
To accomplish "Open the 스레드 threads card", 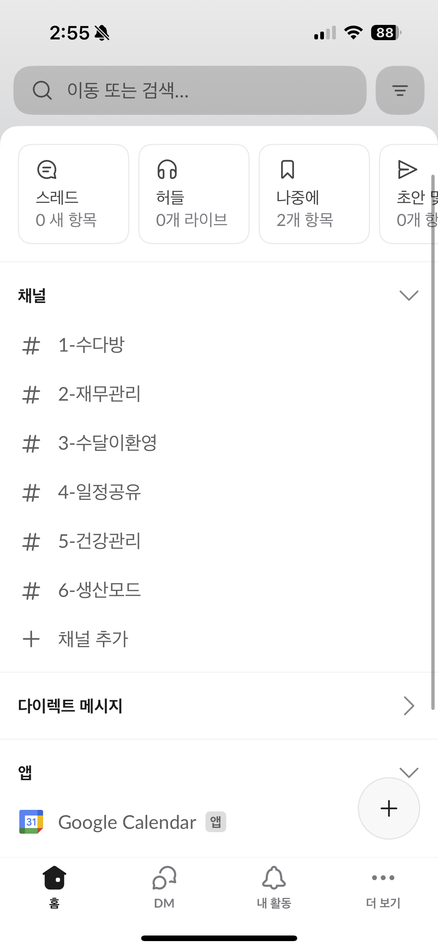I will (x=74, y=194).
